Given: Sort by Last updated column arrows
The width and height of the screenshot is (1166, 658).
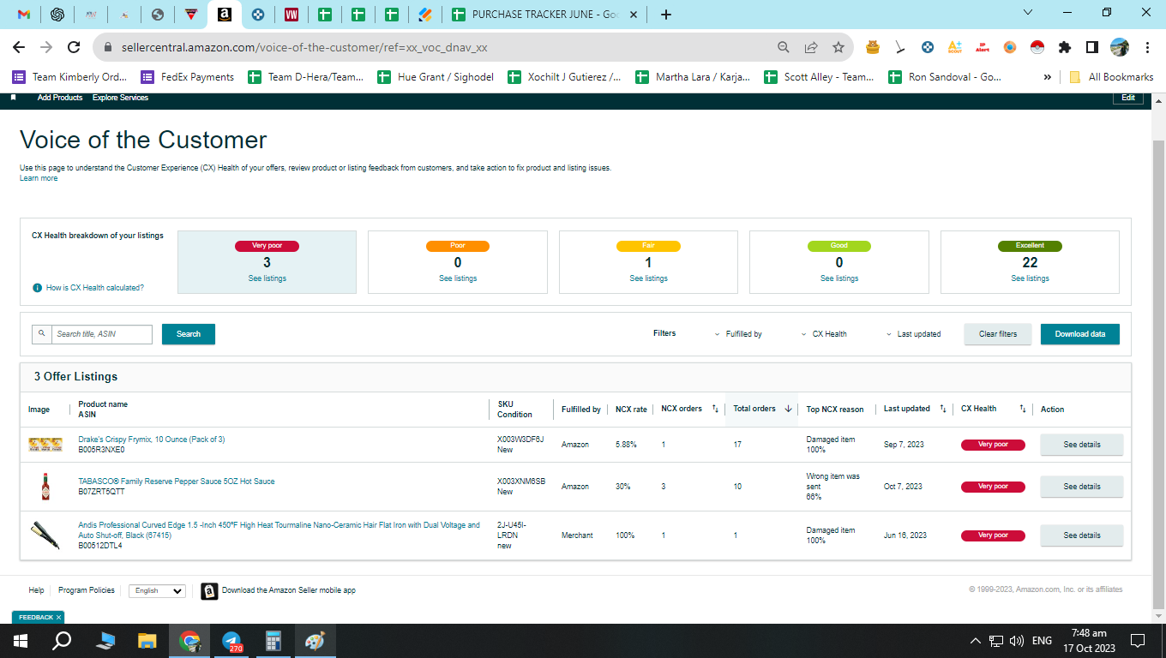Looking at the screenshot, I should click(943, 409).
